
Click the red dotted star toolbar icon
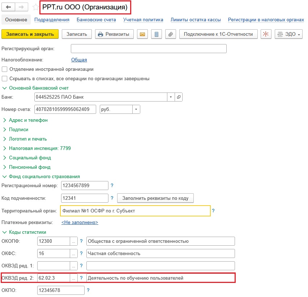[266, 34]
